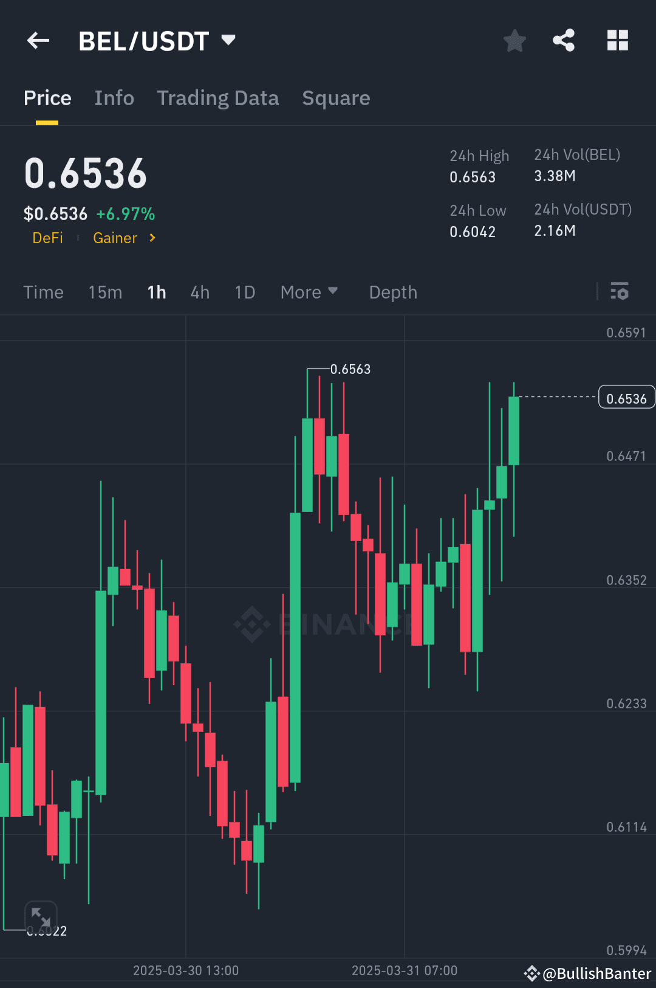Switch to the 4h timeframe

pos(199,292)
